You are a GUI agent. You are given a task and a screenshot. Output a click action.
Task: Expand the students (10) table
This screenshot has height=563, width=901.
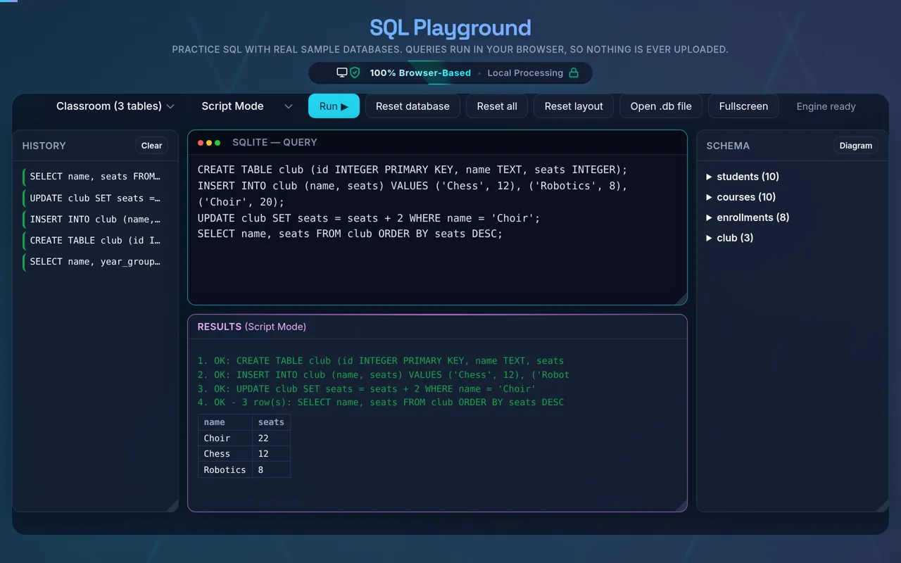[x=743, y=177]
